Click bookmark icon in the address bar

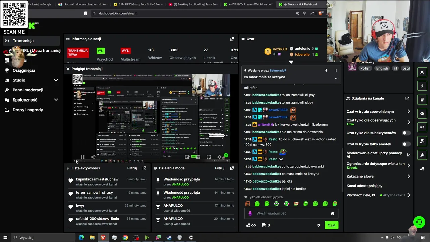coord(85,13)
